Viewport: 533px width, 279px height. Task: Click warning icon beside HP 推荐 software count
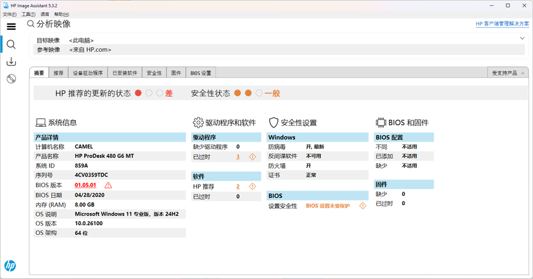click(252, 186)
